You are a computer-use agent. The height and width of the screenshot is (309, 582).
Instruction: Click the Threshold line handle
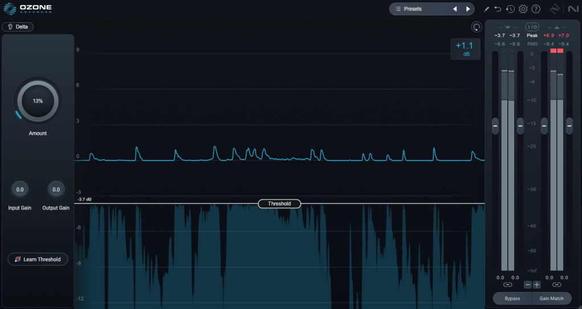(279, 204)
